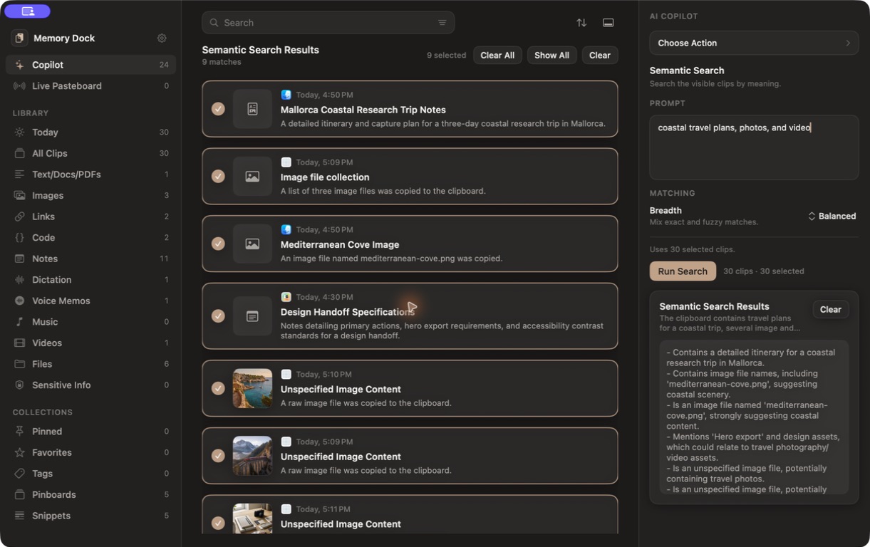Click the Clear All button
The height and width of the screenshot is (547, 870).
pos(497,56)
